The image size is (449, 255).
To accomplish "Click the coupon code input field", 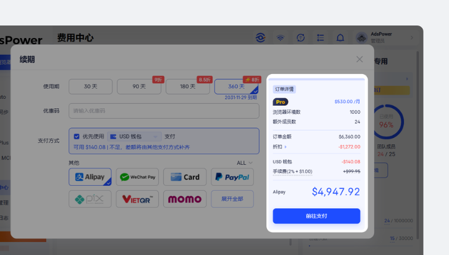I will (x=164, y=111).
